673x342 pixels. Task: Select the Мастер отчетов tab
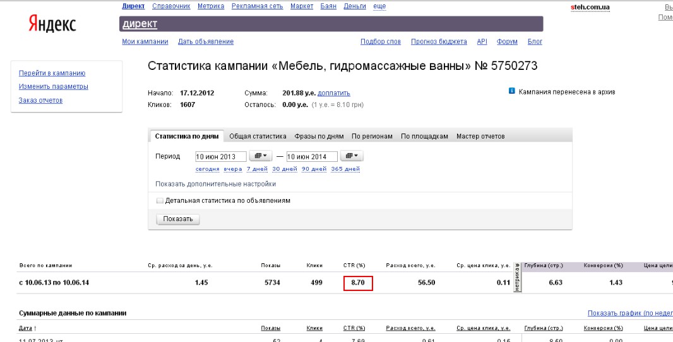coord(480,136)
